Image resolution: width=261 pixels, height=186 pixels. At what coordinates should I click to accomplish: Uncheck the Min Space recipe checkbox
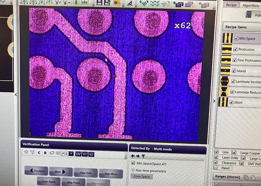(236, 38)
